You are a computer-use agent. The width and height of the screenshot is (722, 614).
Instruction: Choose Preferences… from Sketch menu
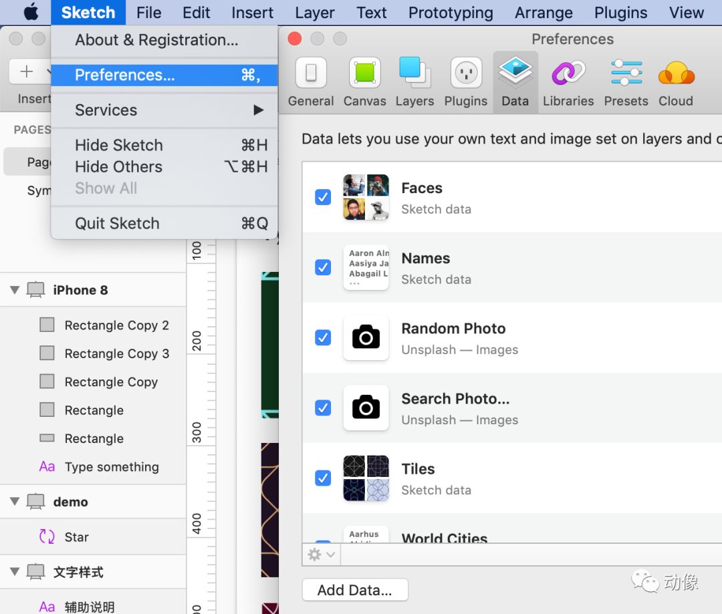tap(164, 75)
